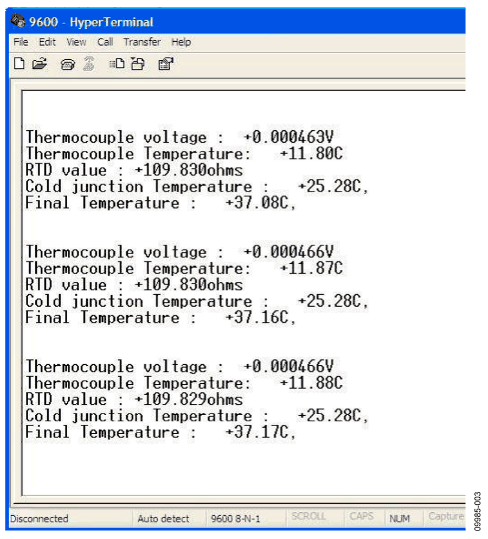Open the Transfer menu
Screen dimensions: 488x539
[142, 42]
